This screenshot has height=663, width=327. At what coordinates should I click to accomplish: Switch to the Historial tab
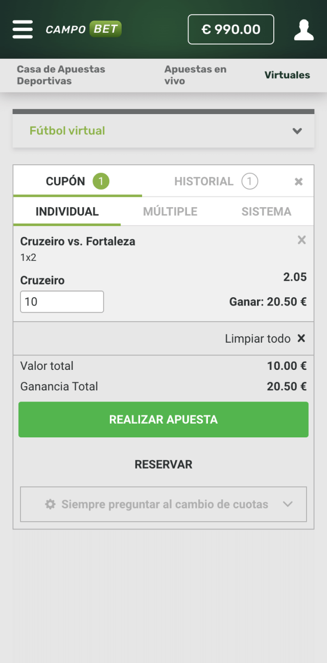[204, 181]
